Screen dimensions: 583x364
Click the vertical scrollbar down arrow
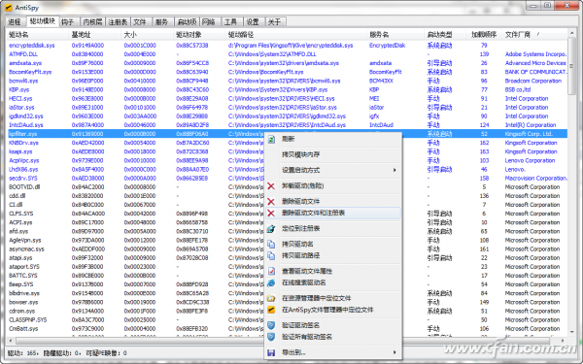pyautogui.click(x=572, y=331)
